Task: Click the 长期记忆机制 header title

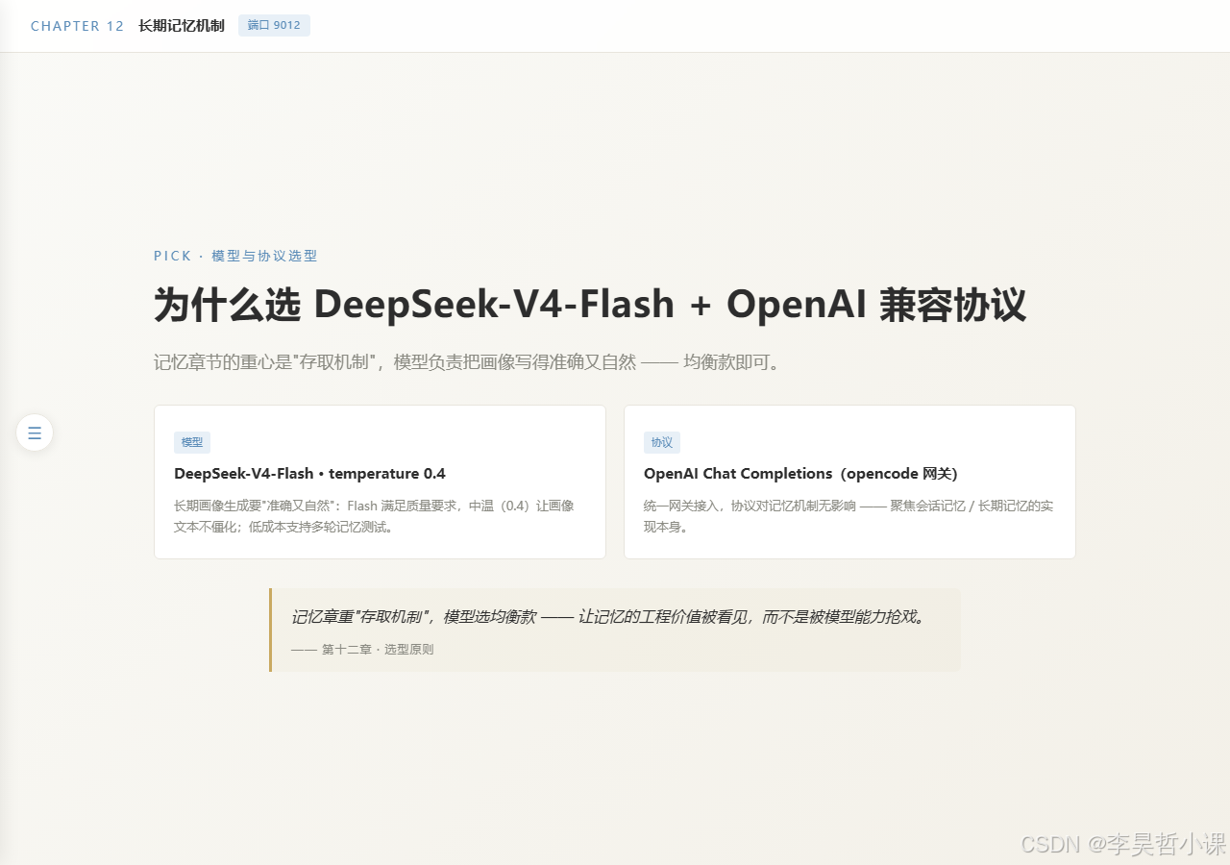Action: click(182, 26)
